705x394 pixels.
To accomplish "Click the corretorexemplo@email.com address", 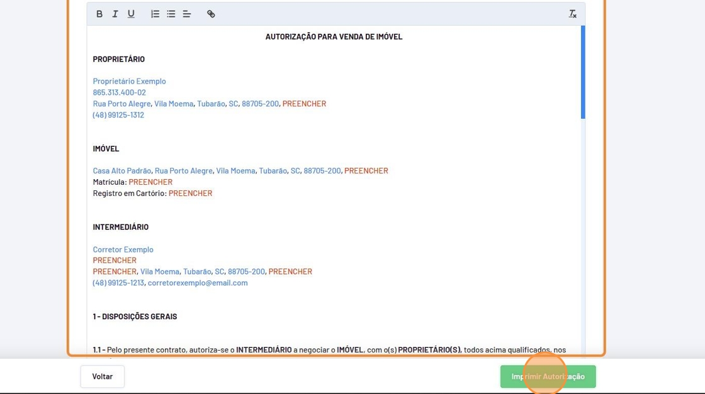I will tap(198, 283).
